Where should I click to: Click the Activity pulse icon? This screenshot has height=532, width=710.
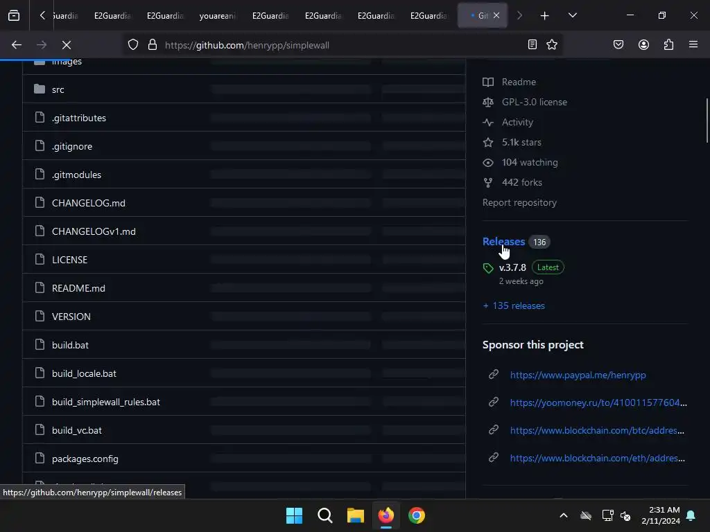click(488, 122)
